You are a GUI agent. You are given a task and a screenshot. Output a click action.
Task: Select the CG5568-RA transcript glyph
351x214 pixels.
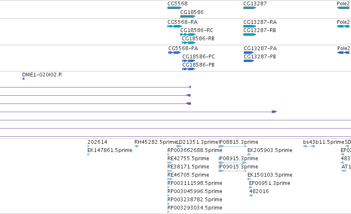tap(174, 26)
